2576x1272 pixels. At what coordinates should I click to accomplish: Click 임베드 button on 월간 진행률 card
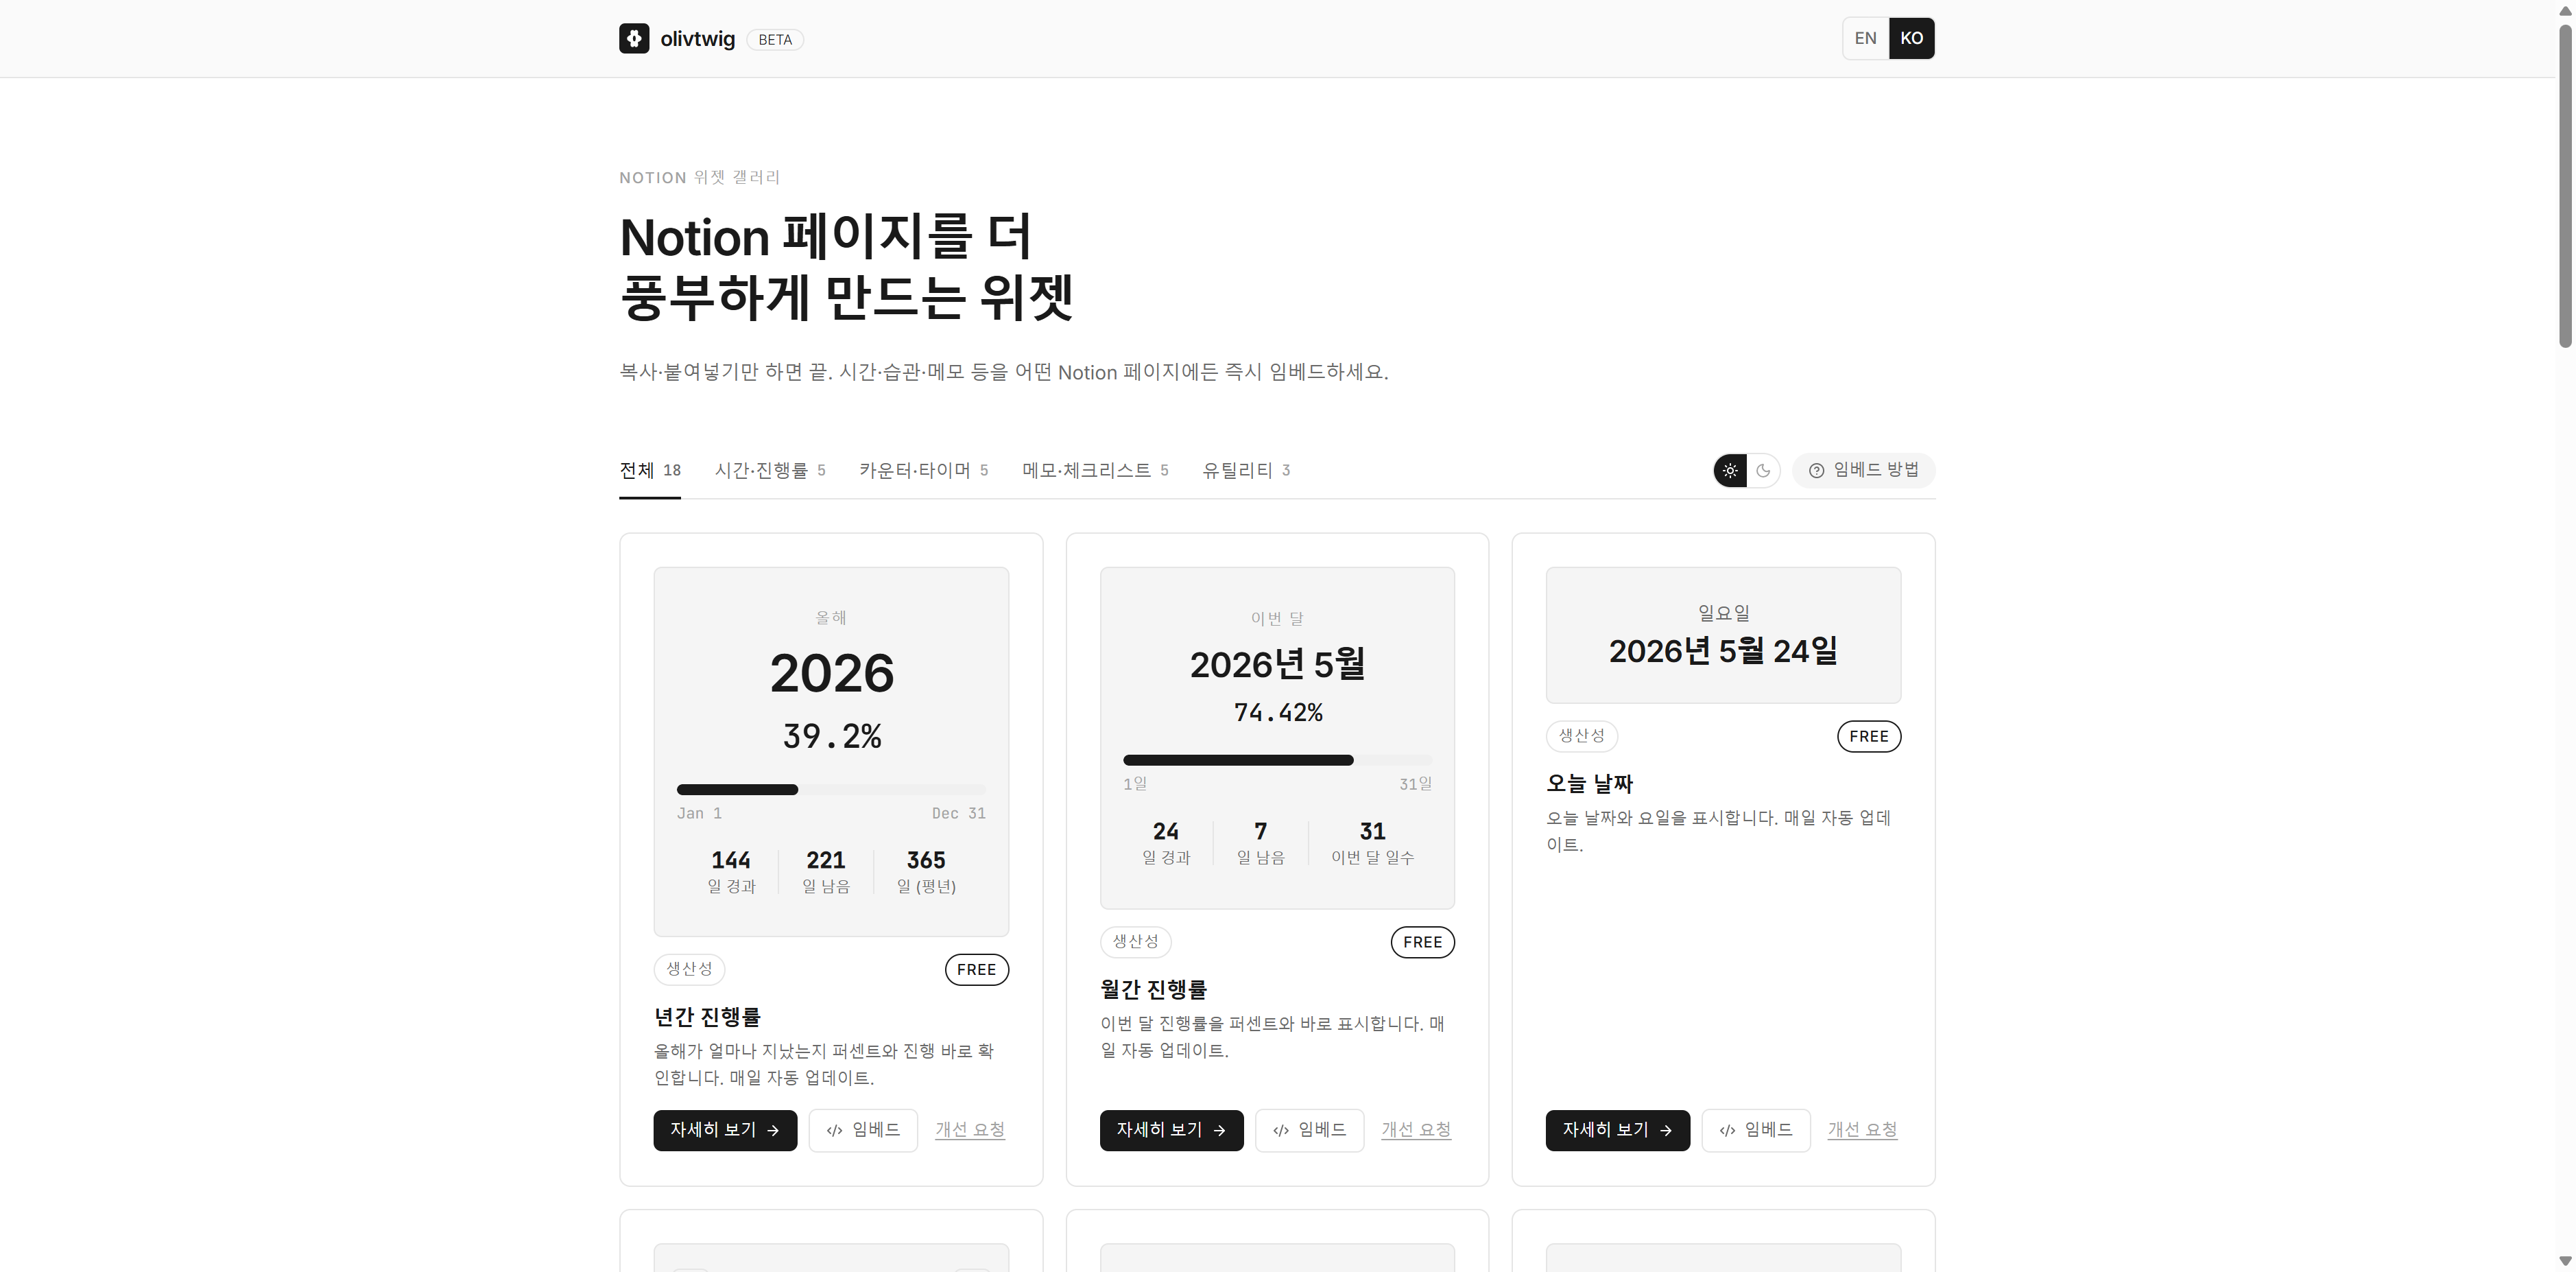coord(1309,1130)
